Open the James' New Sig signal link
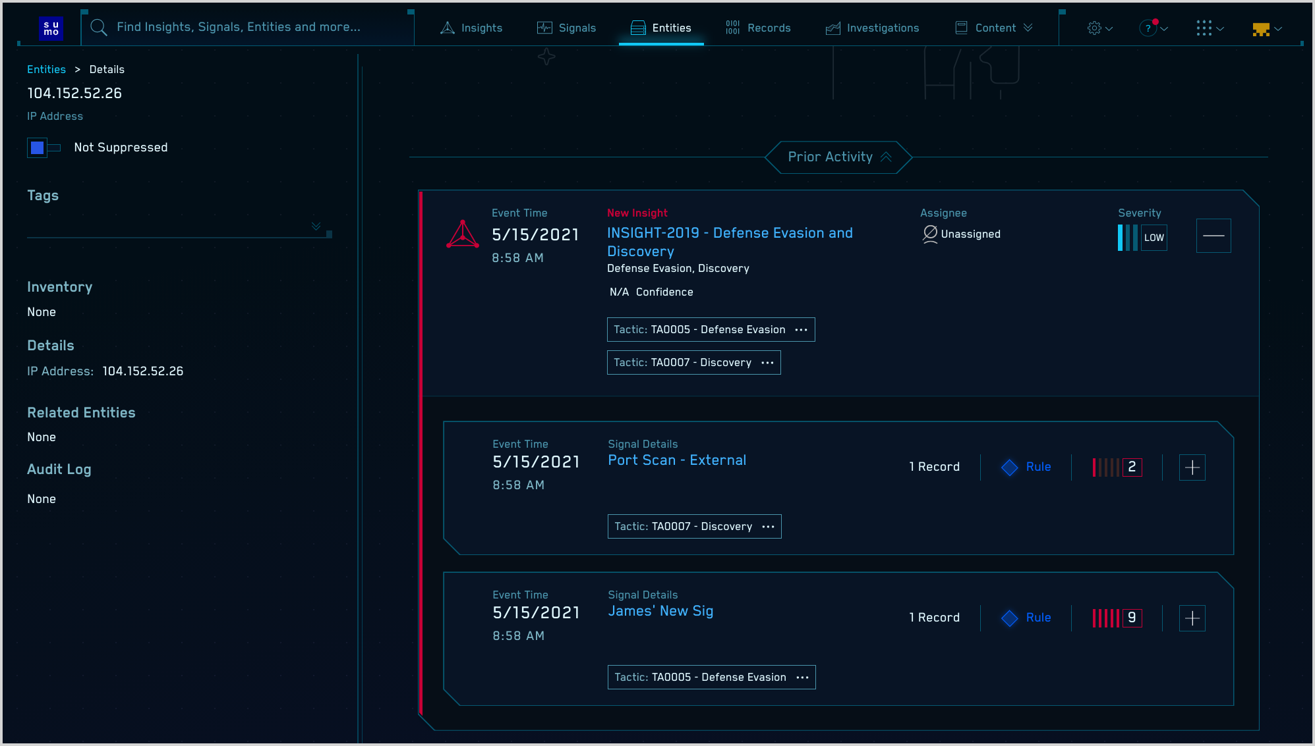 pos(660,611)
